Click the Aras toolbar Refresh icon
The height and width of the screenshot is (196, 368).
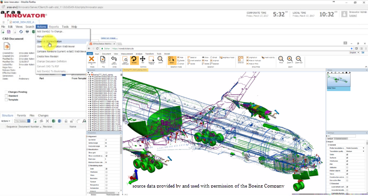21,32
